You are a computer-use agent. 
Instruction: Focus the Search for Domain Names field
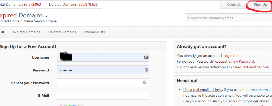click(229, 18)
